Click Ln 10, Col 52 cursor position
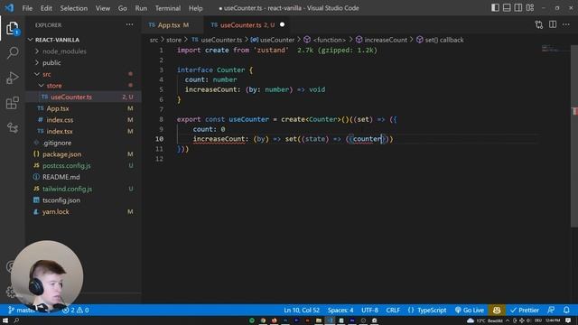Viewport: 578px width, 325px height. coord(302,311)
